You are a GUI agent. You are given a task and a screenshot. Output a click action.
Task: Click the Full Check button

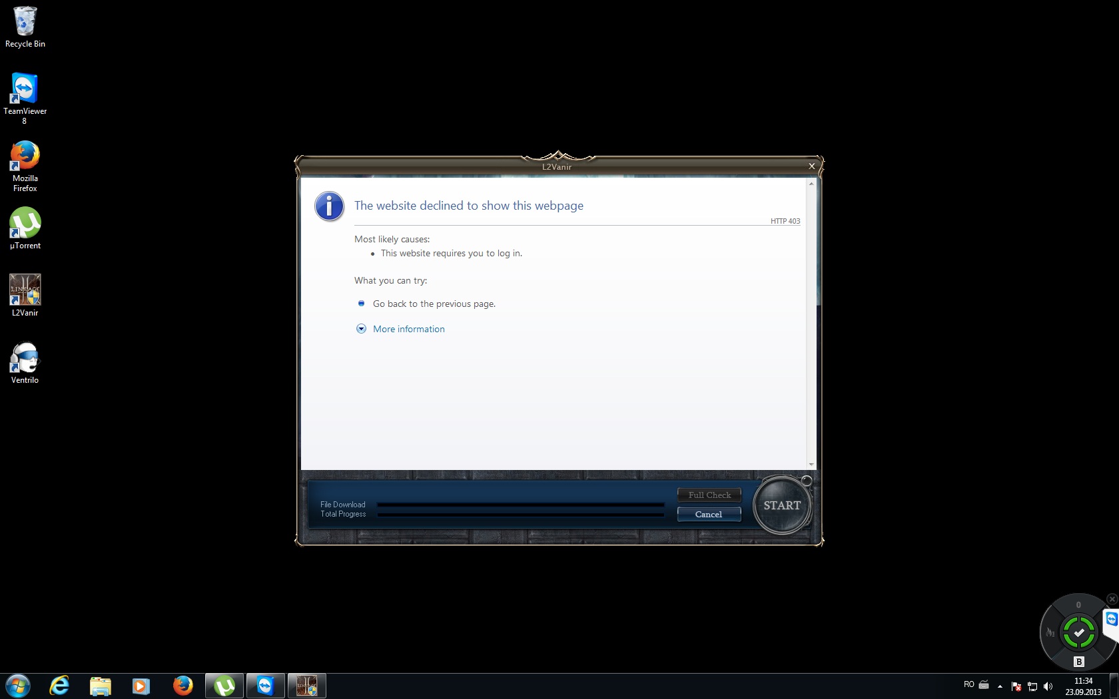[x=709, y=495]
